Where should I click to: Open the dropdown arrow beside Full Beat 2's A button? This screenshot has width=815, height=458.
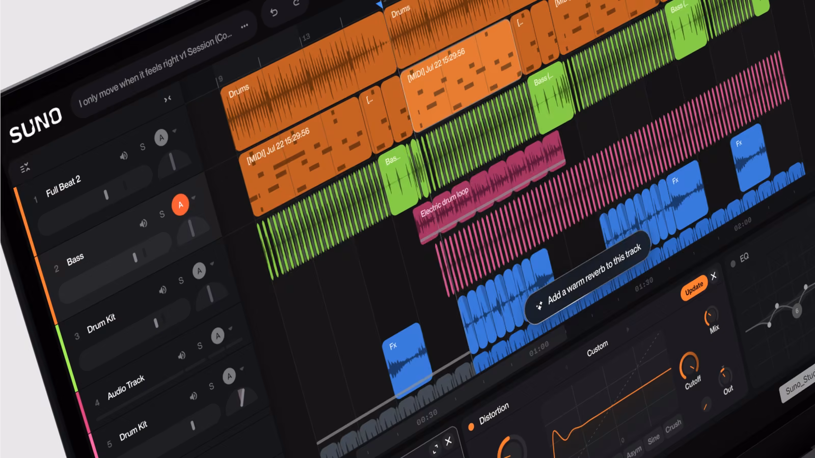point(174,131)
